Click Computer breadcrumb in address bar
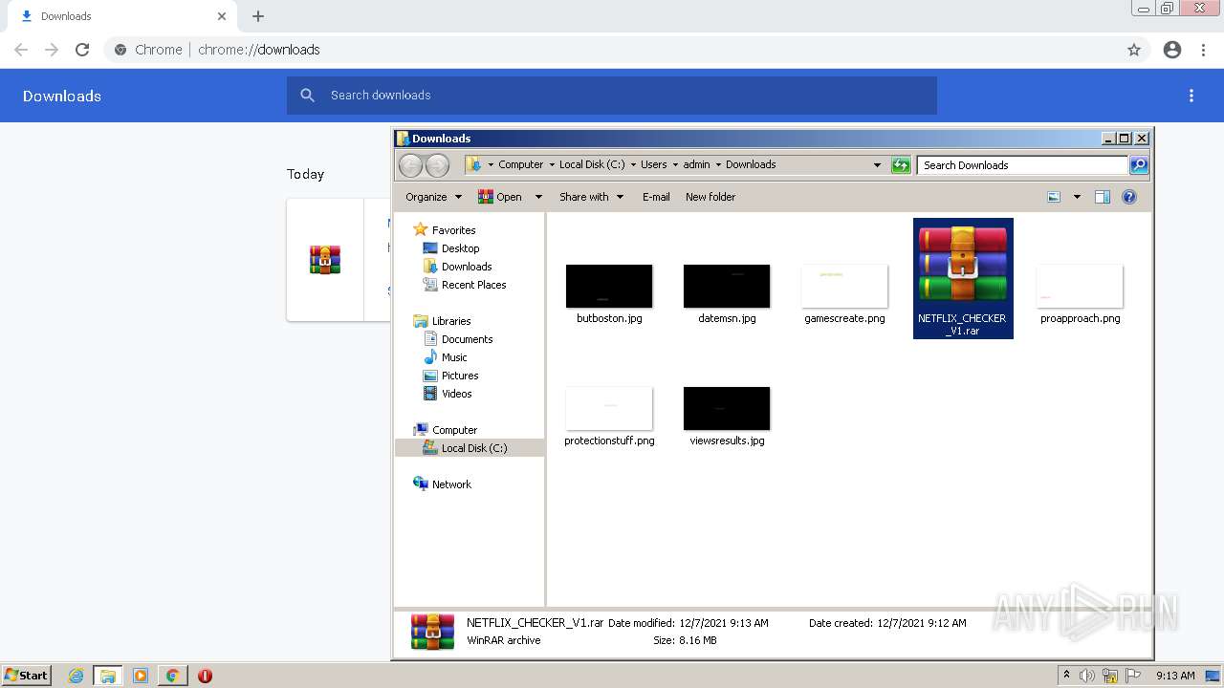The image size is (1224, 688). coord(520,164)
